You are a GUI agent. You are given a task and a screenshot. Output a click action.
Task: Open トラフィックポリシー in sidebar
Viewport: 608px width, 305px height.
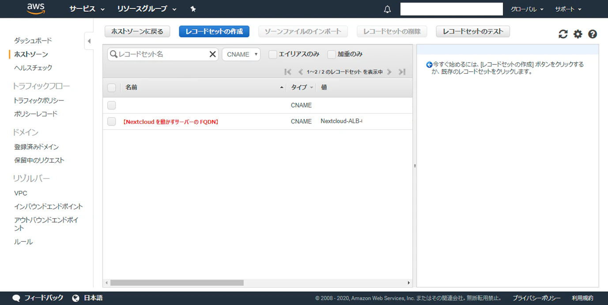click(x=39, y=100)
